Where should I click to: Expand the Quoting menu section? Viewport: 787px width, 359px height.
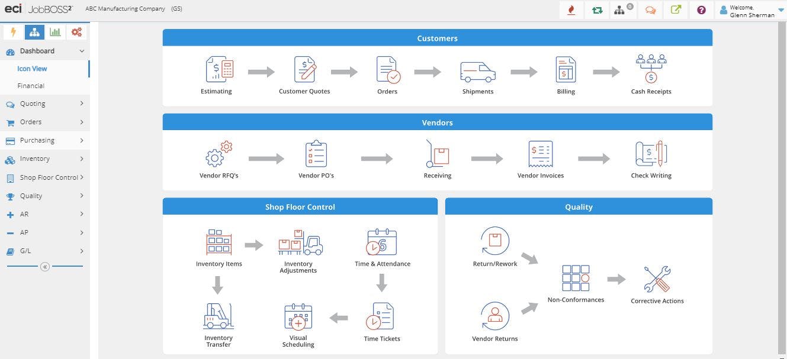(45, 104)
